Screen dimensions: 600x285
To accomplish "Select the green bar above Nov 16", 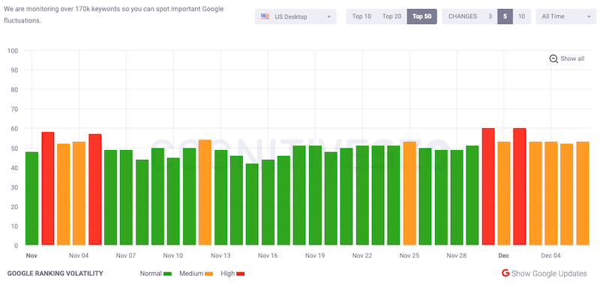I will click(268, 202).
